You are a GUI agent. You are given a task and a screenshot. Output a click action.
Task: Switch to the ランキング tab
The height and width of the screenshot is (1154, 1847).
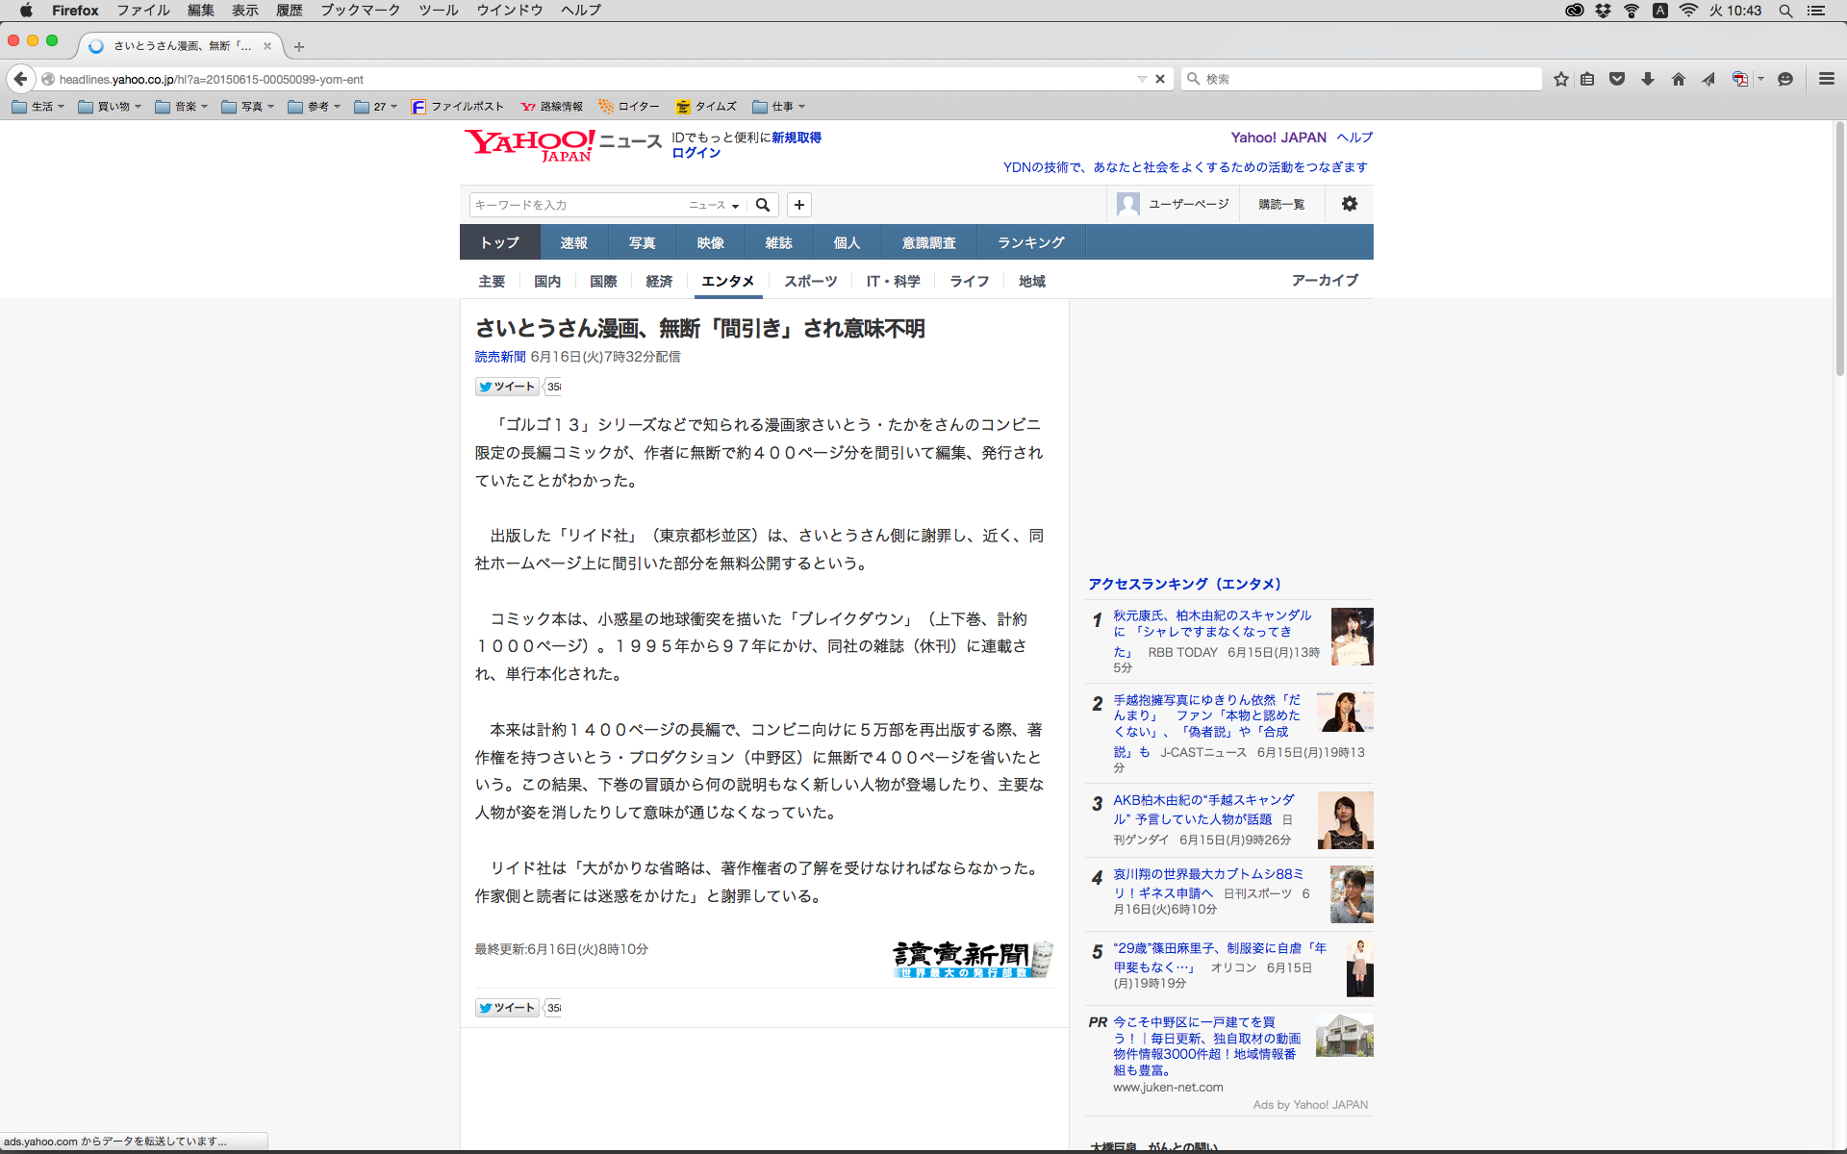coord(1030,242)
